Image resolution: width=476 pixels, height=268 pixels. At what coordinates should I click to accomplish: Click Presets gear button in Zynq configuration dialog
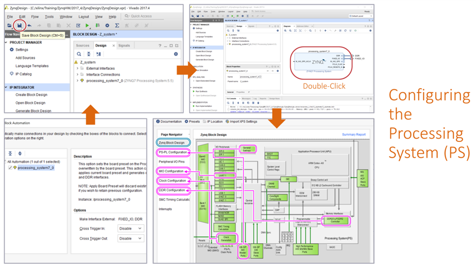coord(192,121)
